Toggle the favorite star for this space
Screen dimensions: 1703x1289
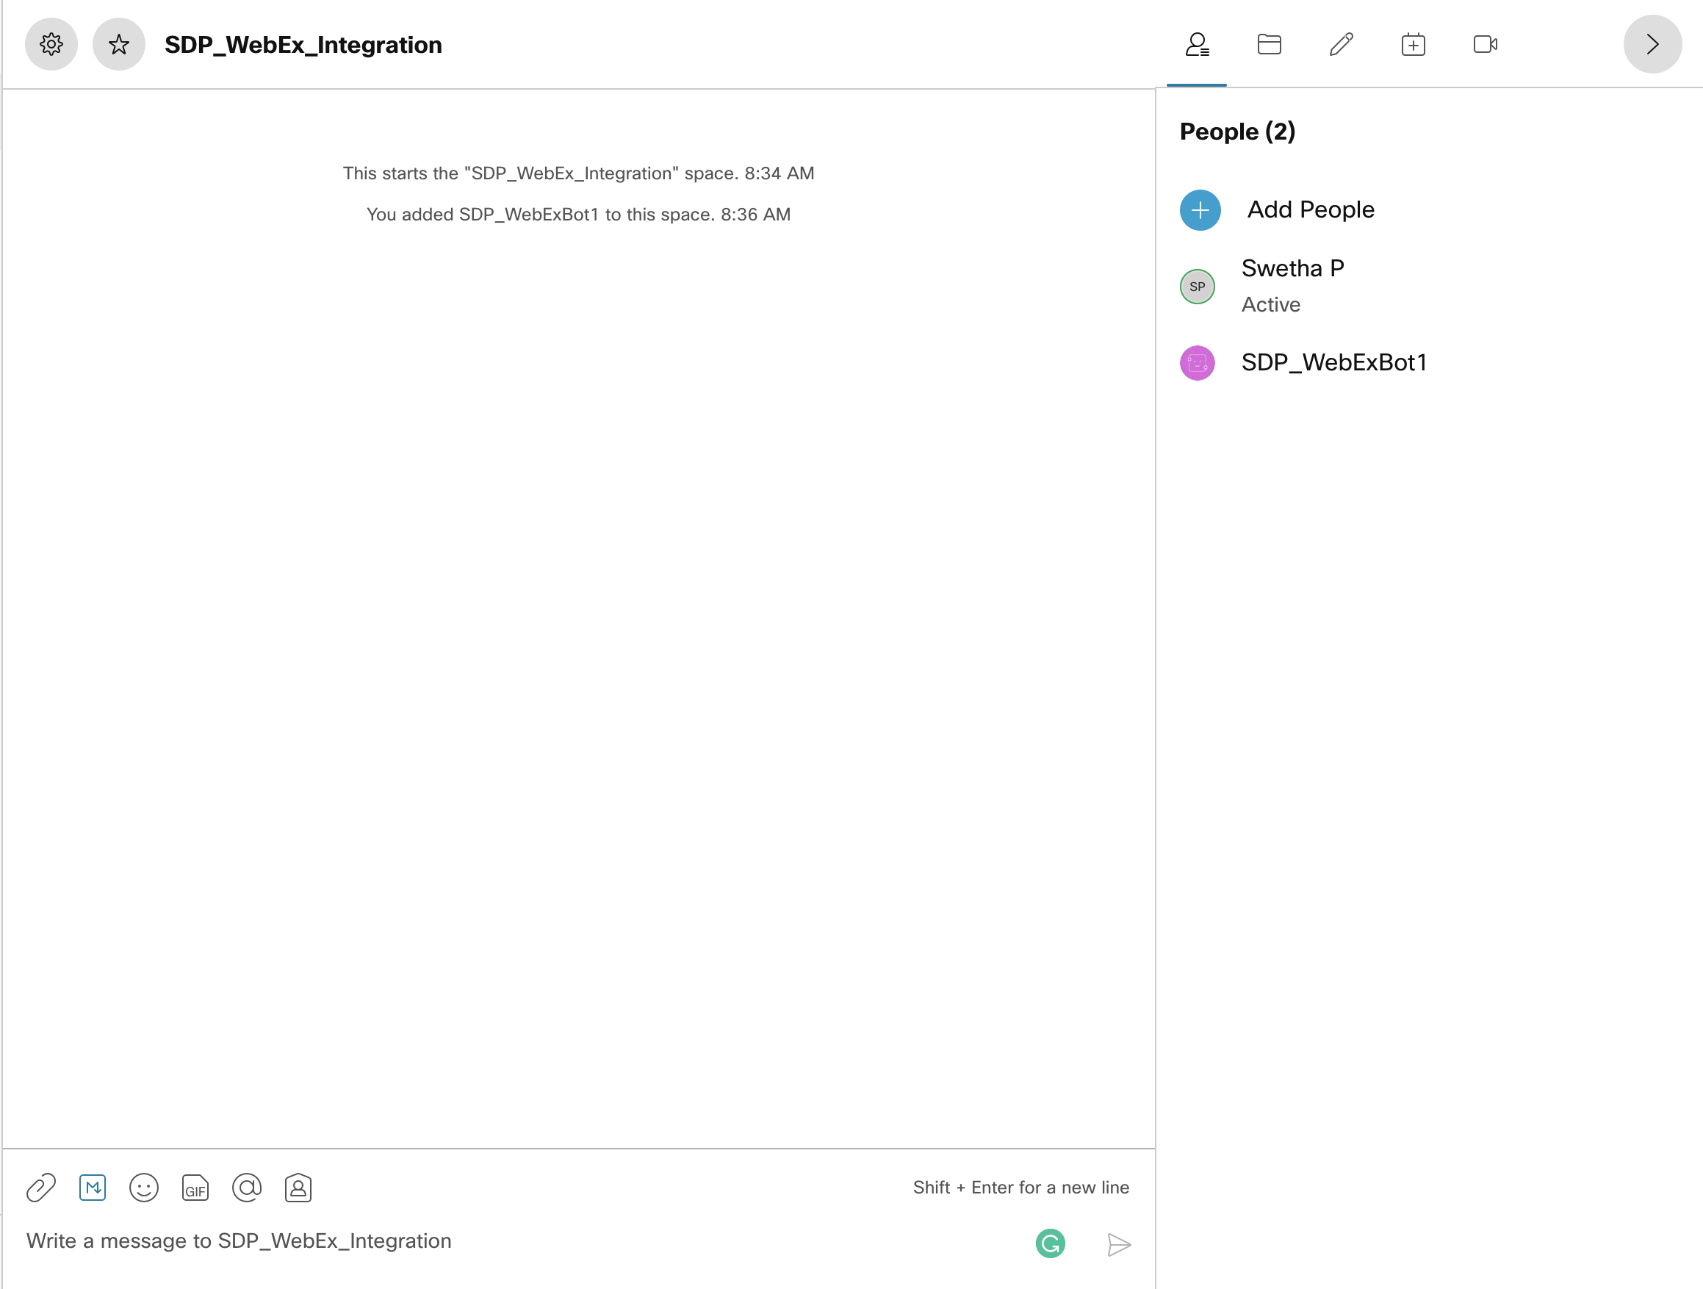click(118, 45)
